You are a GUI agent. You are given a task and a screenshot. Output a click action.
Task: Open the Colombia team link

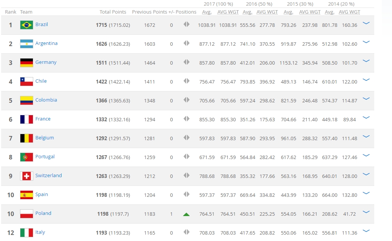(x=46, y=100)
